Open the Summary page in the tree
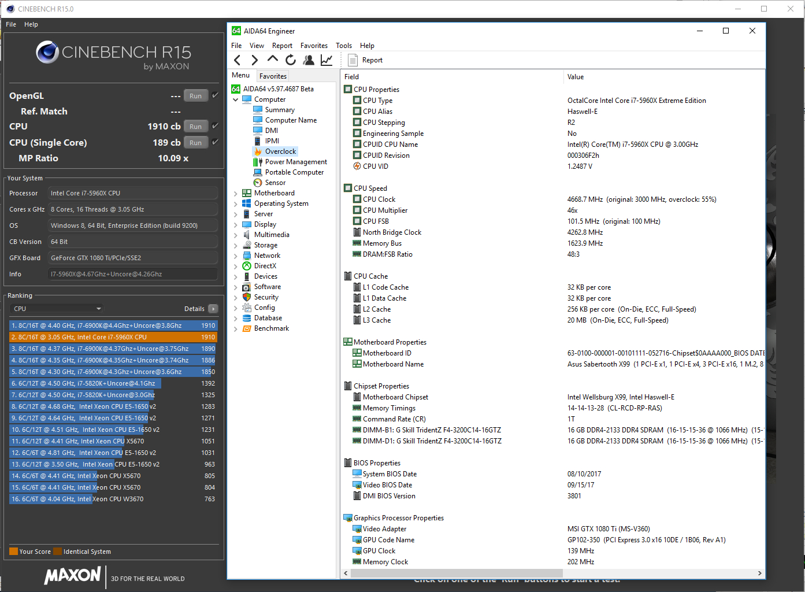This screenshot has width=805, height=592. click(x=280, y=110)
